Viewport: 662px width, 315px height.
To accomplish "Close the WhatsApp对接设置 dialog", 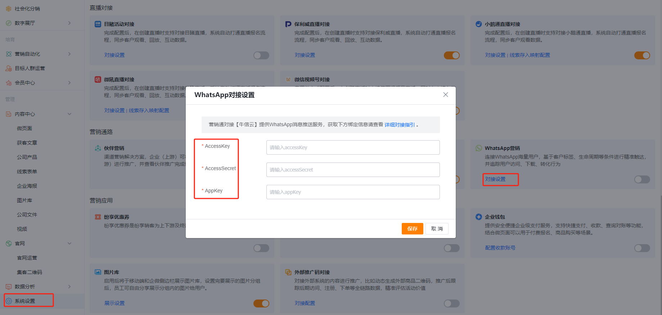I will click(x=446, y=95).
